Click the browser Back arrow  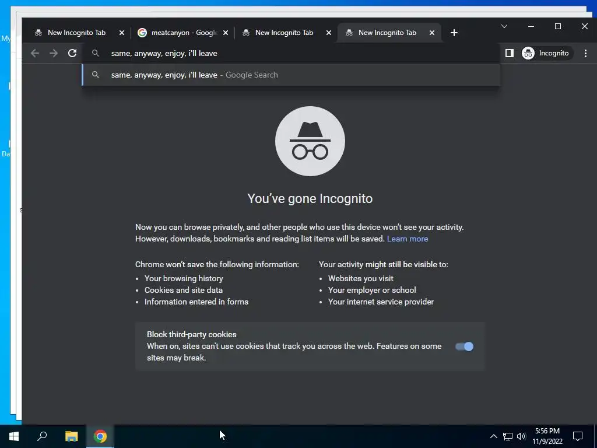point(35,53)
